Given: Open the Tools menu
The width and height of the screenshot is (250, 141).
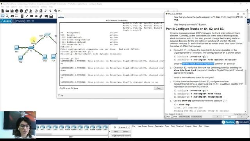Looking at the screenshot, I should click(x=27, y=7).
